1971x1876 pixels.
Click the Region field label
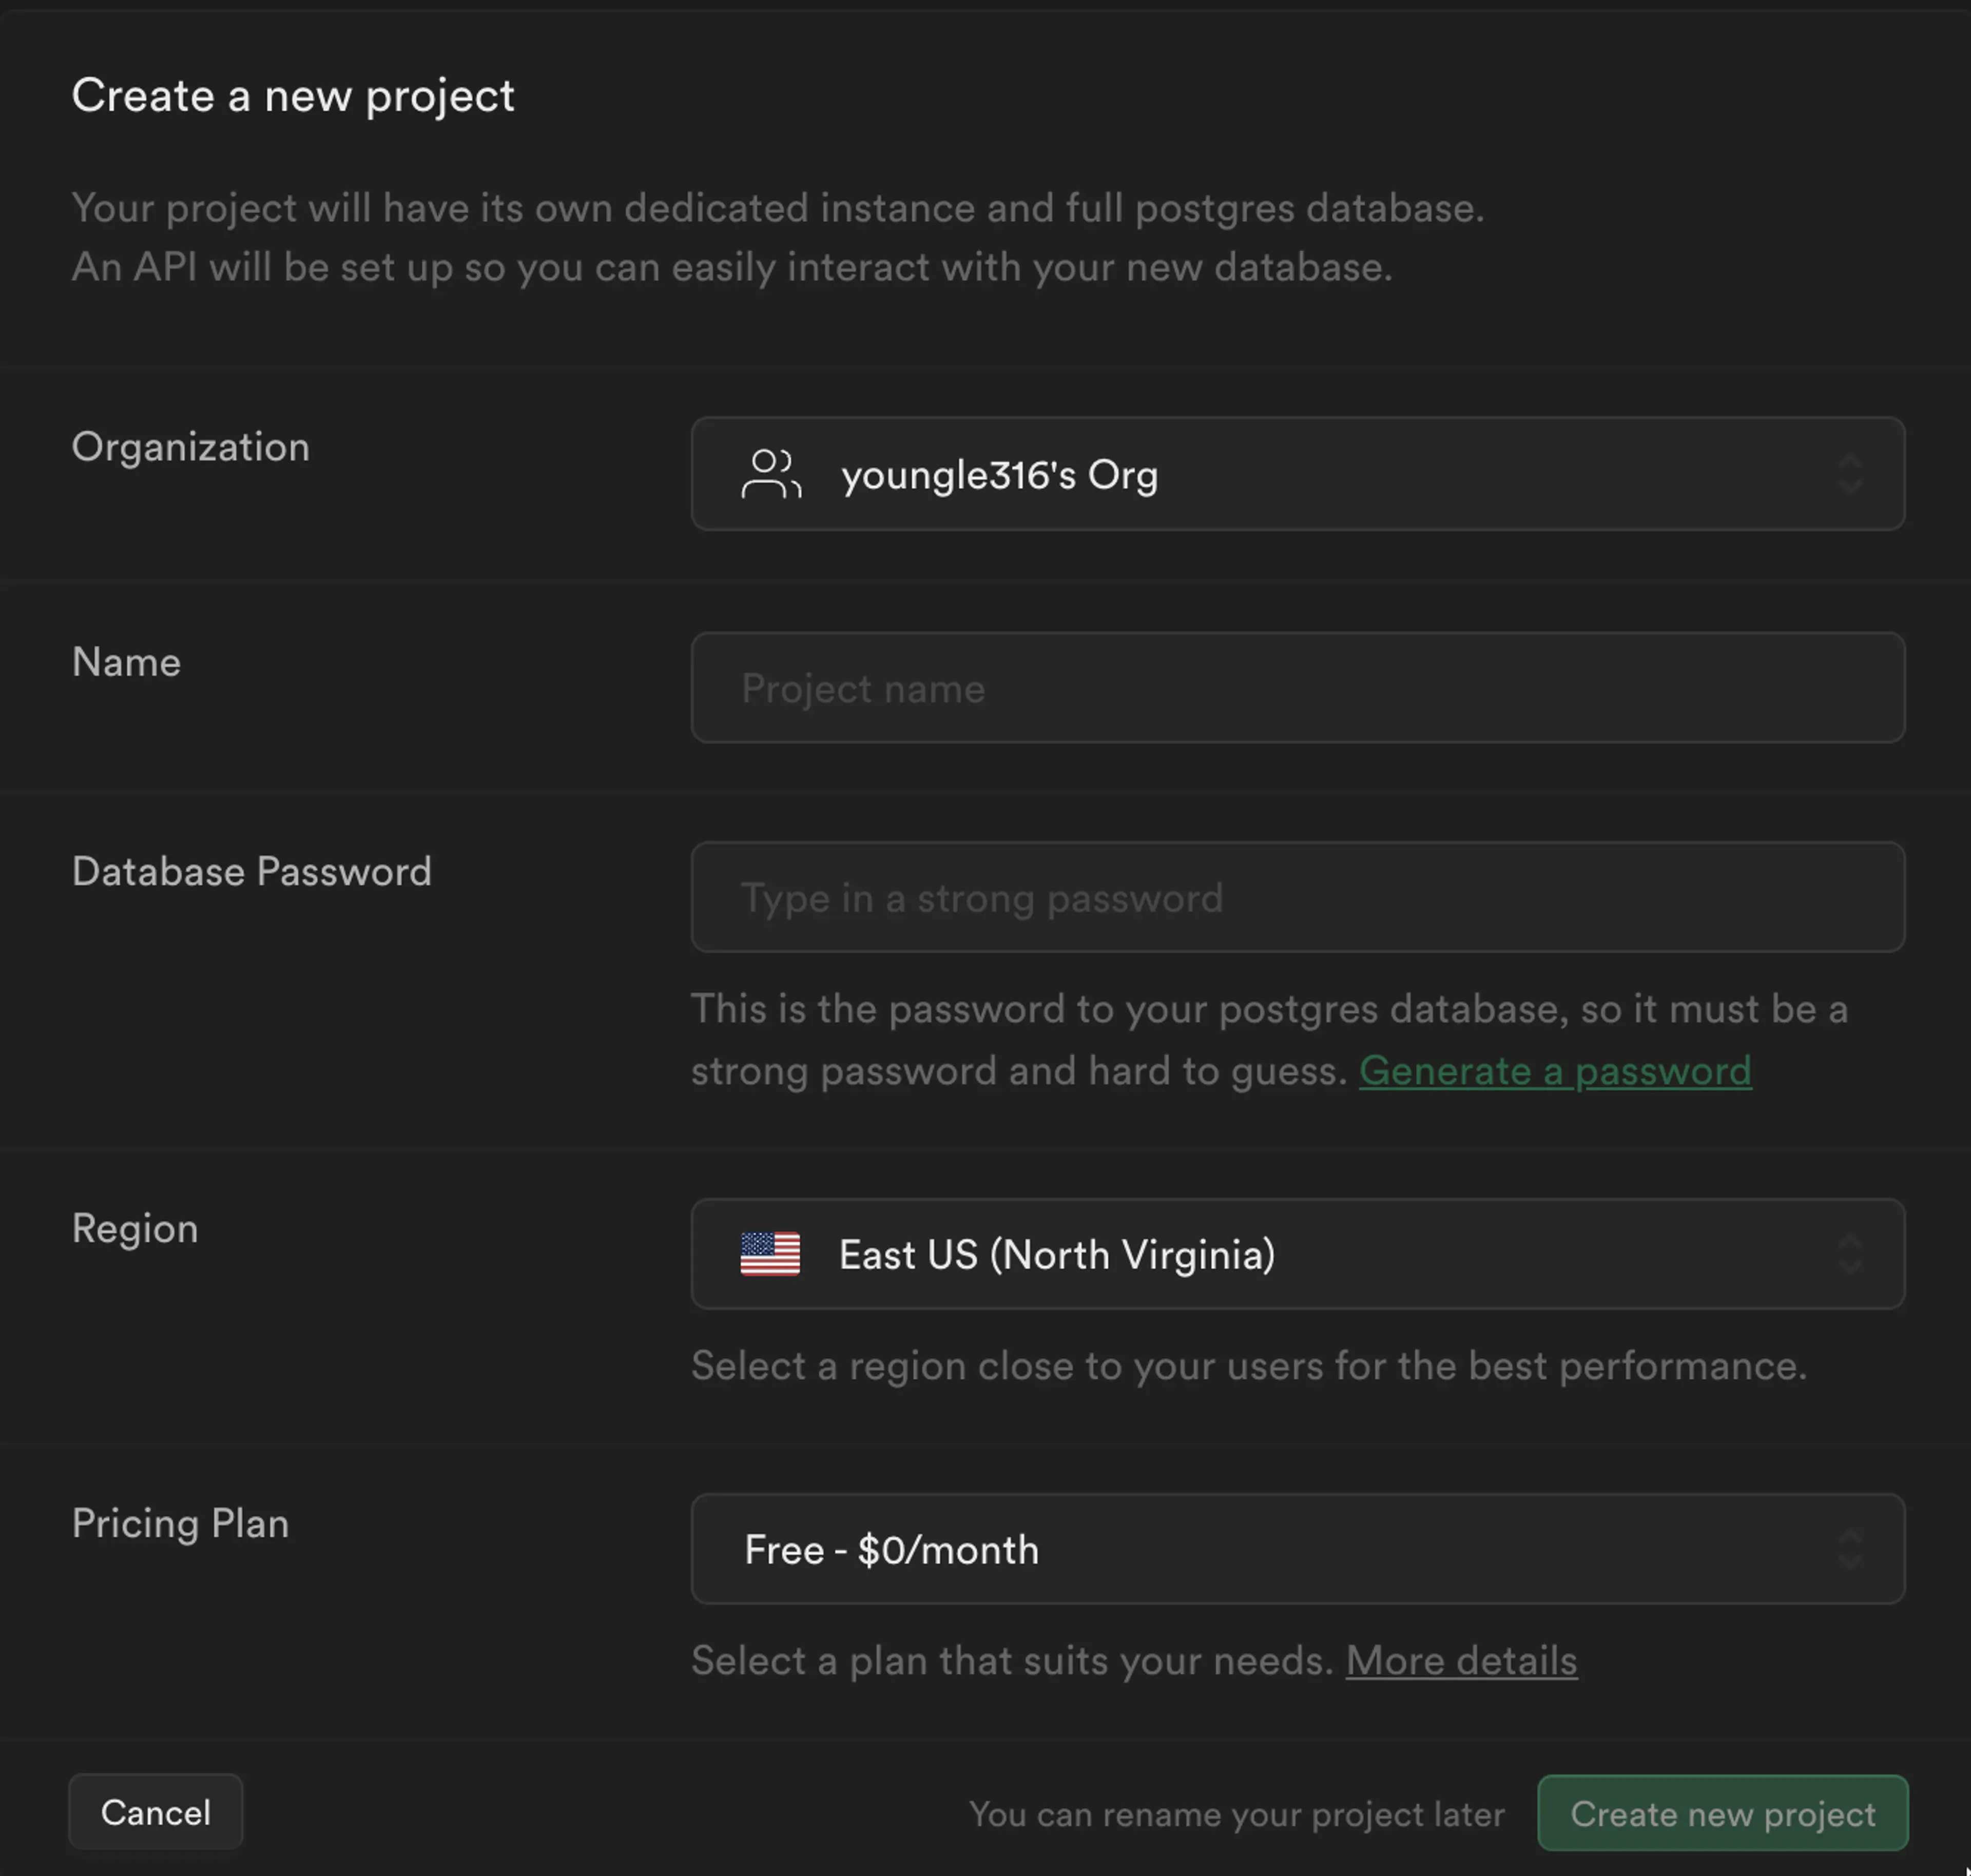[135, 1229]
